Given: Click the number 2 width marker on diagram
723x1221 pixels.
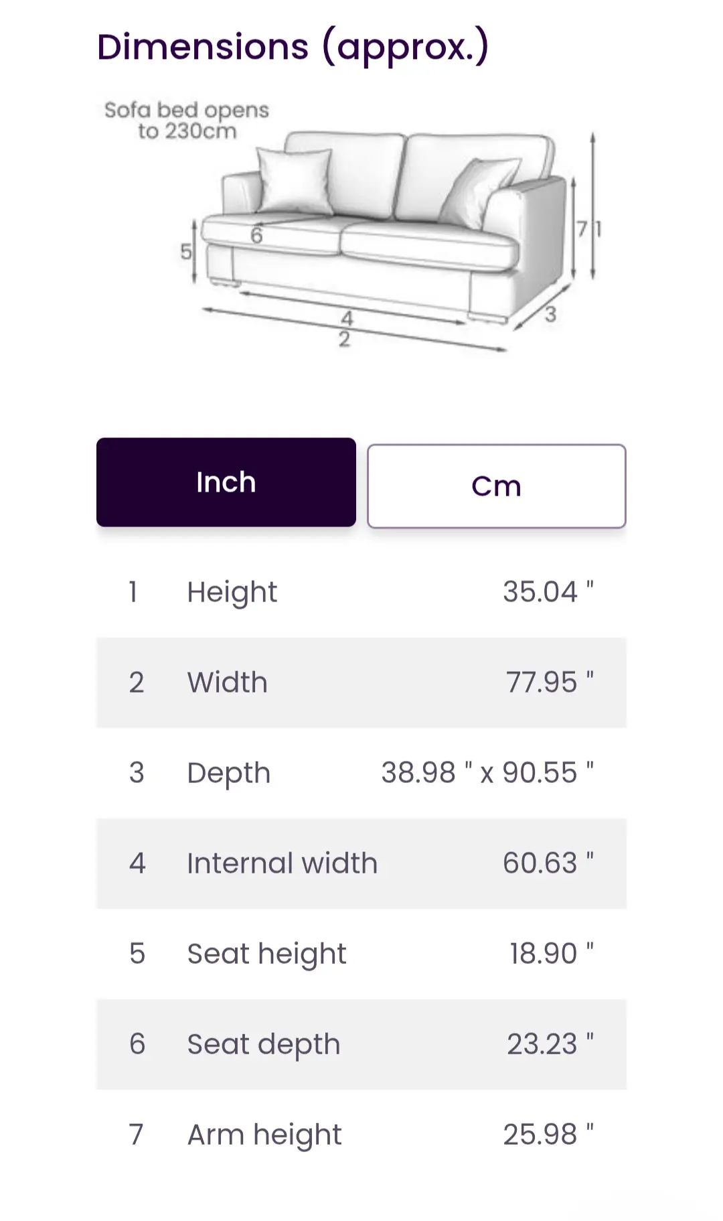Looking at the screenshot, I should tap(344, 340).
